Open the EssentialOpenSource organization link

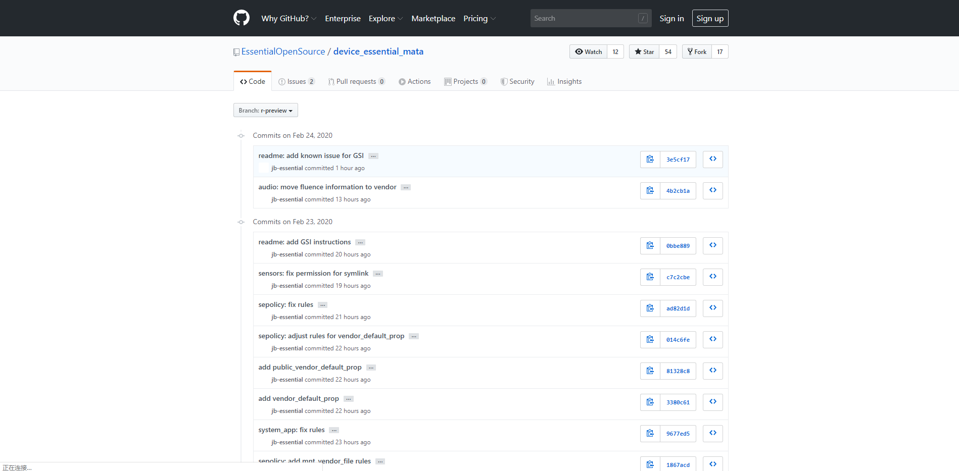(x=283, y=51)
